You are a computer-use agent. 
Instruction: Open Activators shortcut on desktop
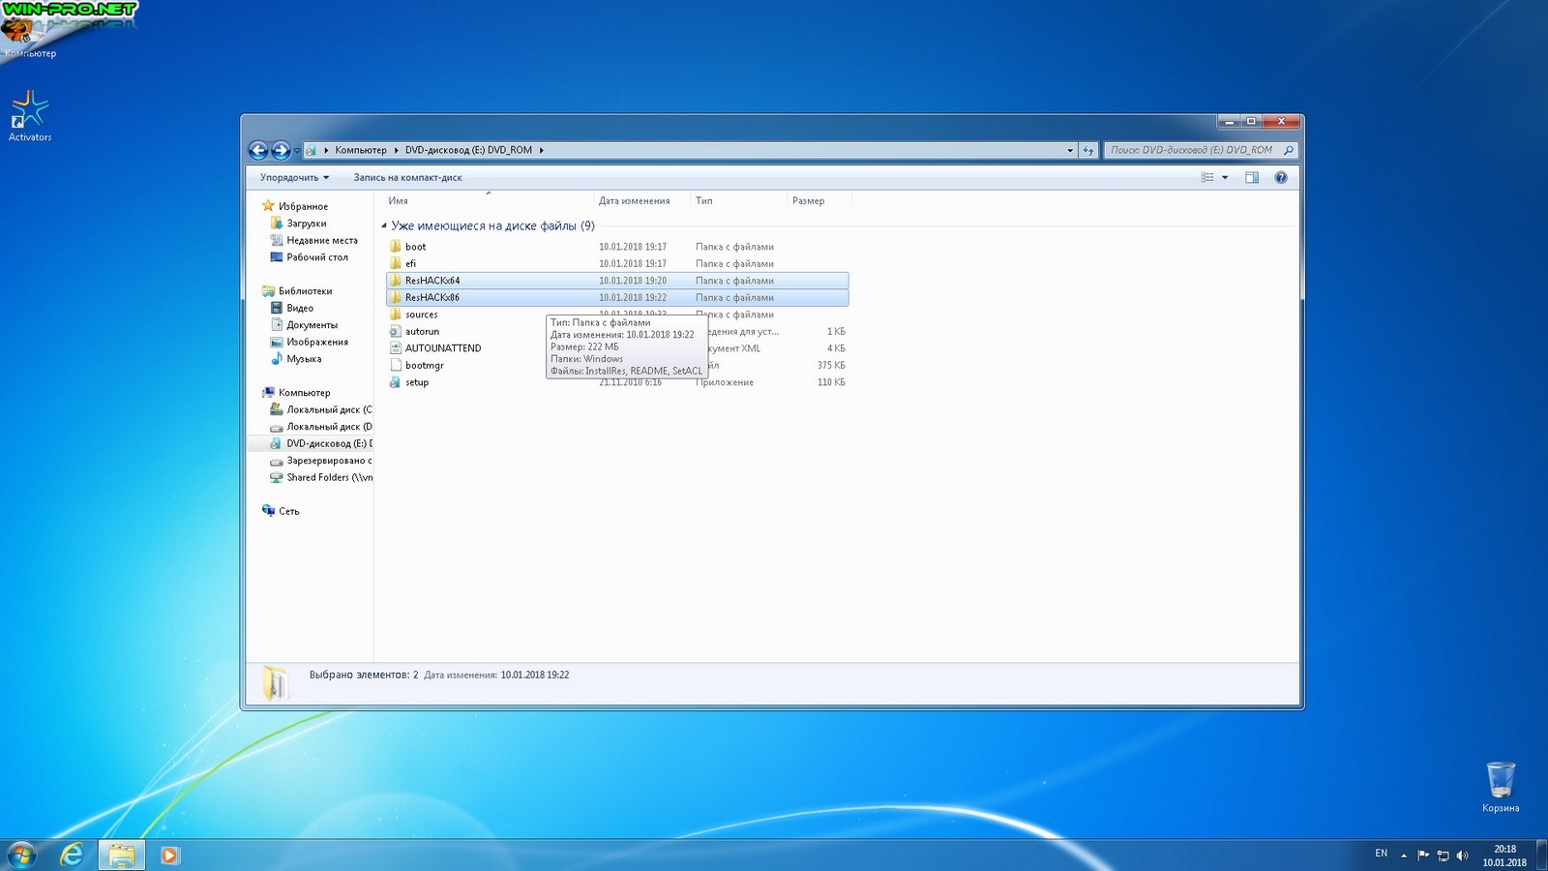click(x=29, y=111)
